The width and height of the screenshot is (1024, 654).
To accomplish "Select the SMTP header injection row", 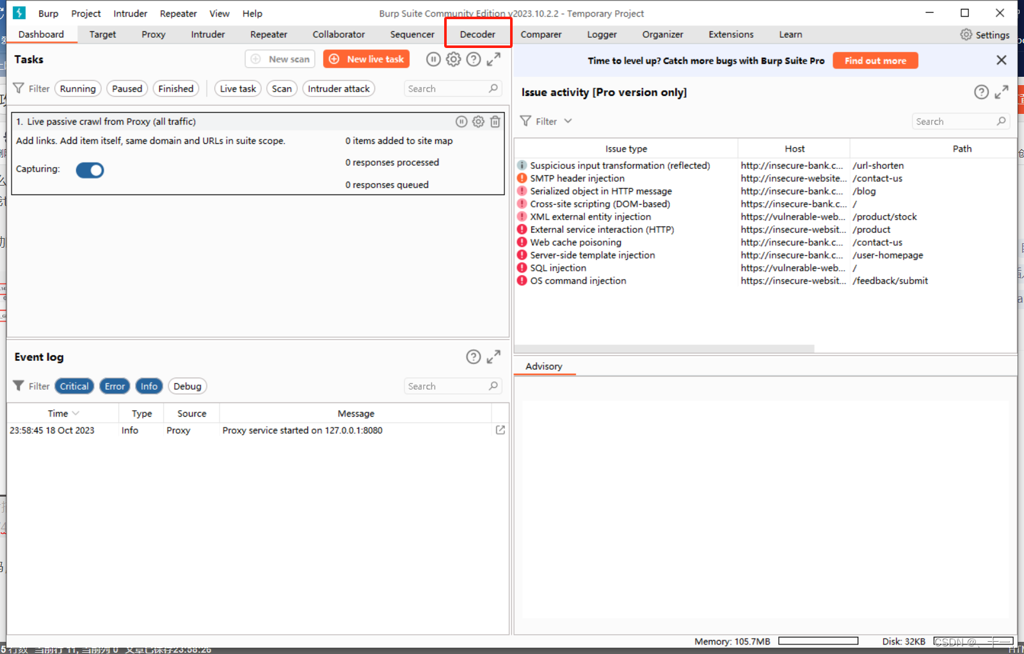I will [x=765, y=178].
